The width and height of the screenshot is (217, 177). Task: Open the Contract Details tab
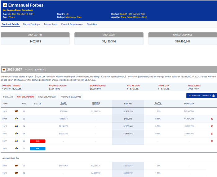10,24
